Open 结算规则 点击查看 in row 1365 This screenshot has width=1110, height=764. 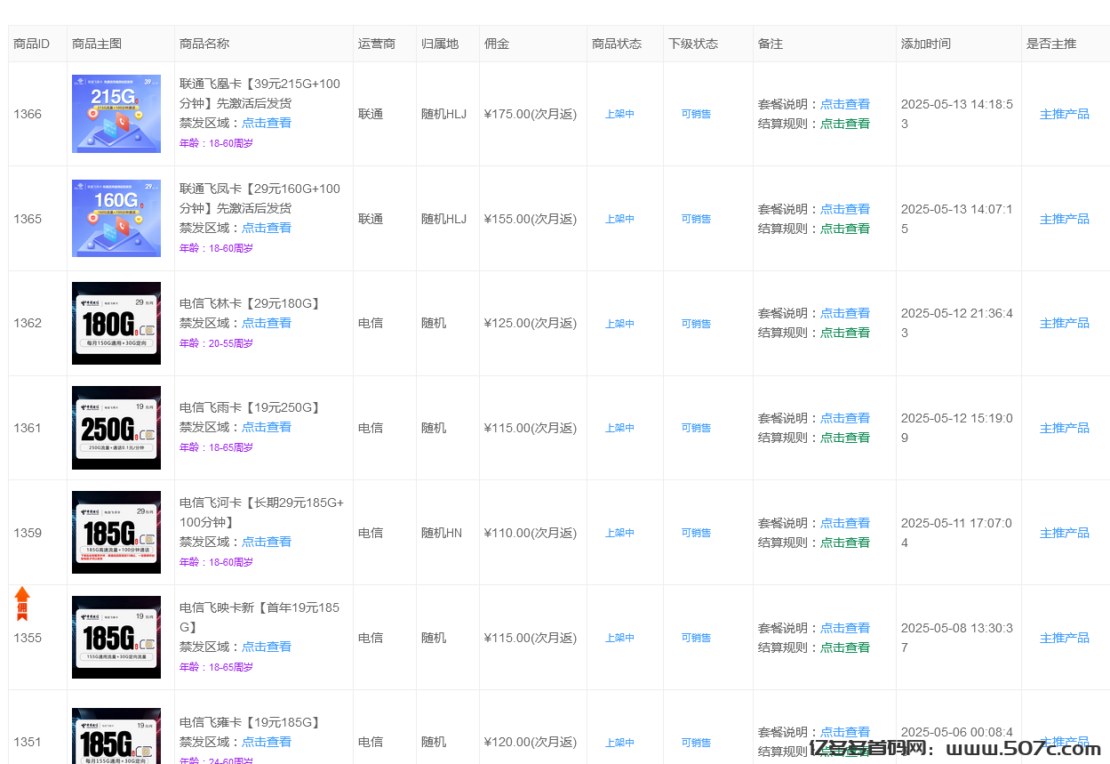tap(845, 229)
